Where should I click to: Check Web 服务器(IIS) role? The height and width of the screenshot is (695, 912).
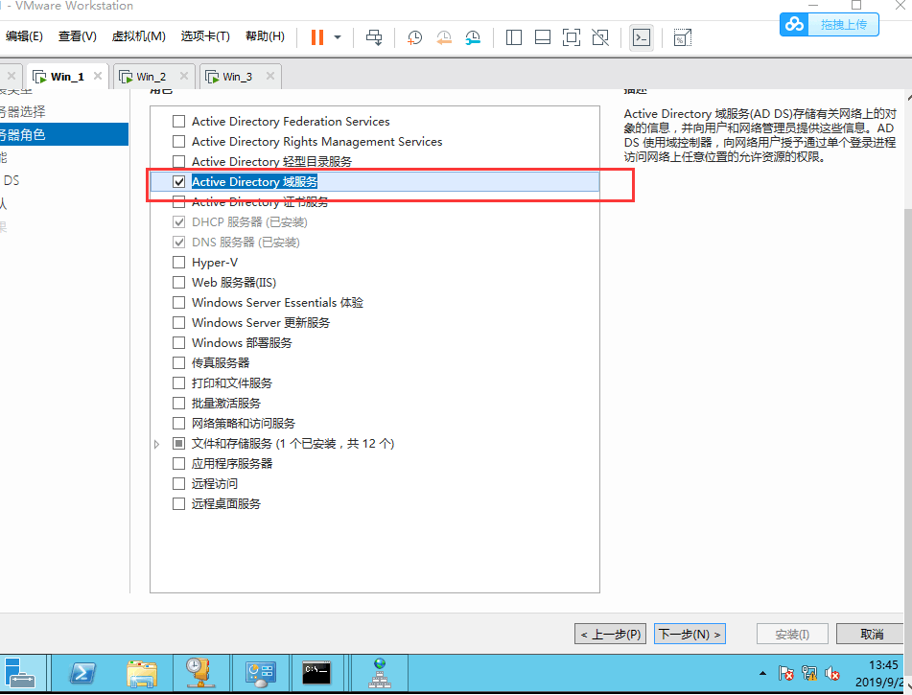[179, 283]
